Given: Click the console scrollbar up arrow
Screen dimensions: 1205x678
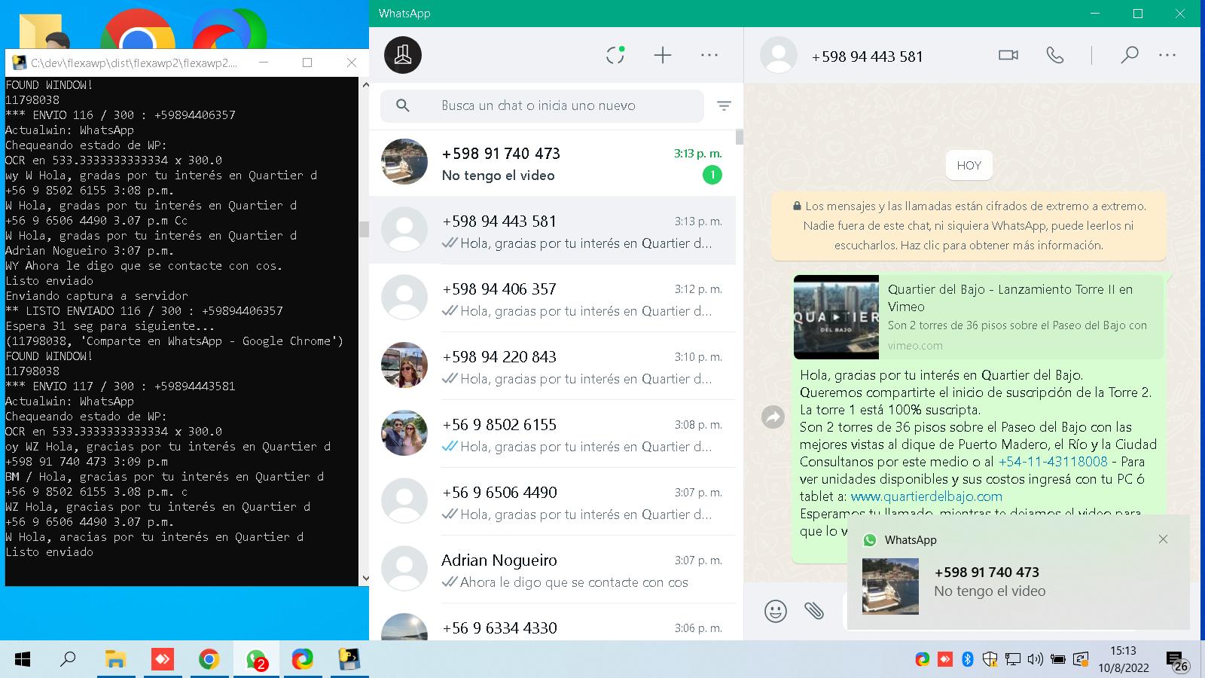Looking at the screenshot, I should click(x=365, y=84).
